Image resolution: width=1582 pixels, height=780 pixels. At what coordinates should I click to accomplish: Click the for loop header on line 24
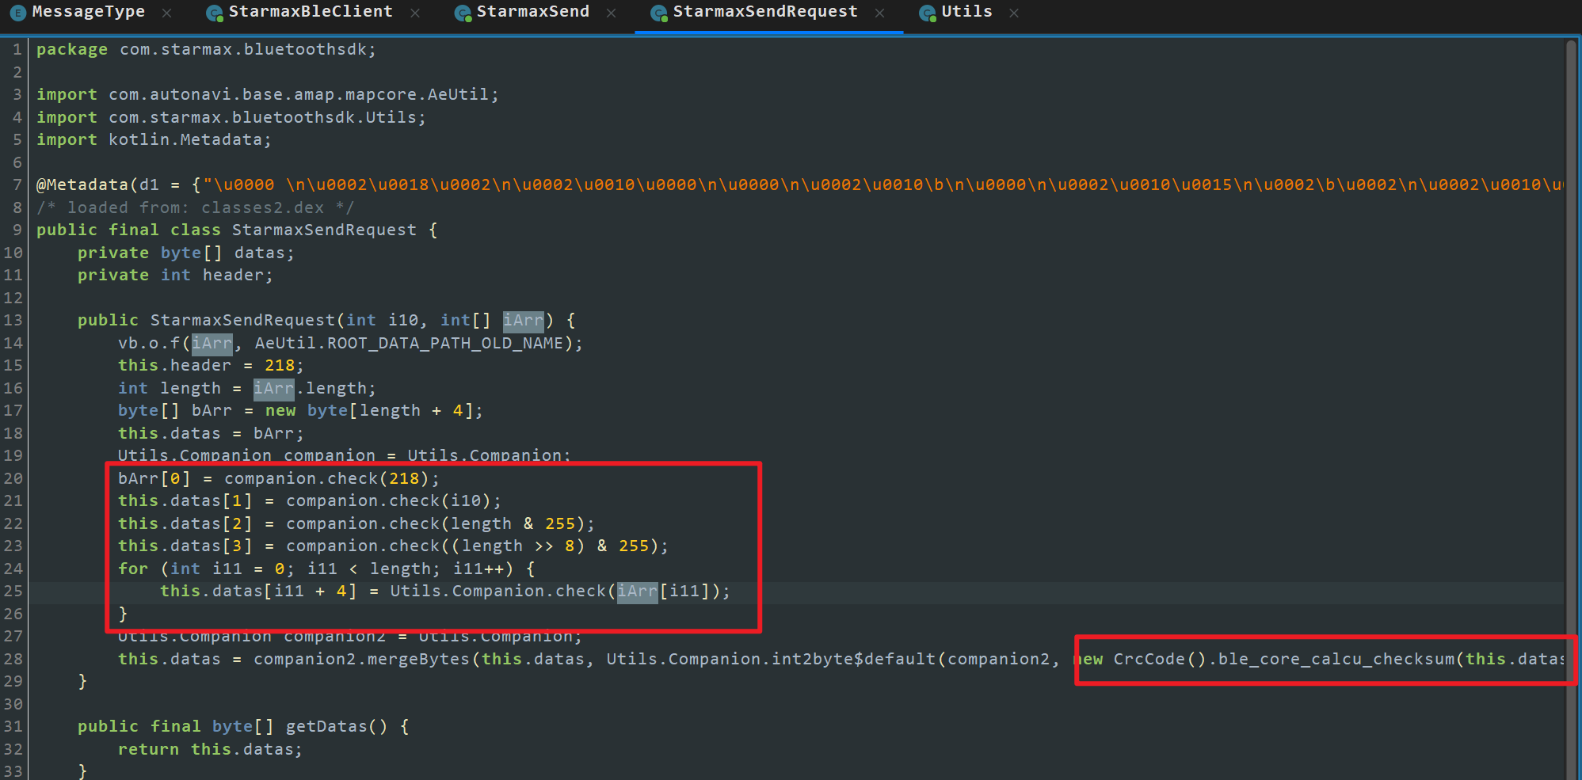click(x=326, y=569)
